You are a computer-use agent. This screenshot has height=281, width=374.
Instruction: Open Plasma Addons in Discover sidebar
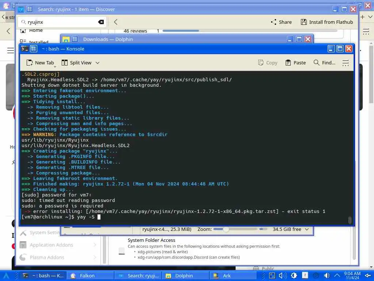click(x=59, y=257)
